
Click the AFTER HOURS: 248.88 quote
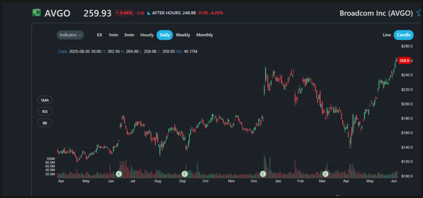pos(174,13)
